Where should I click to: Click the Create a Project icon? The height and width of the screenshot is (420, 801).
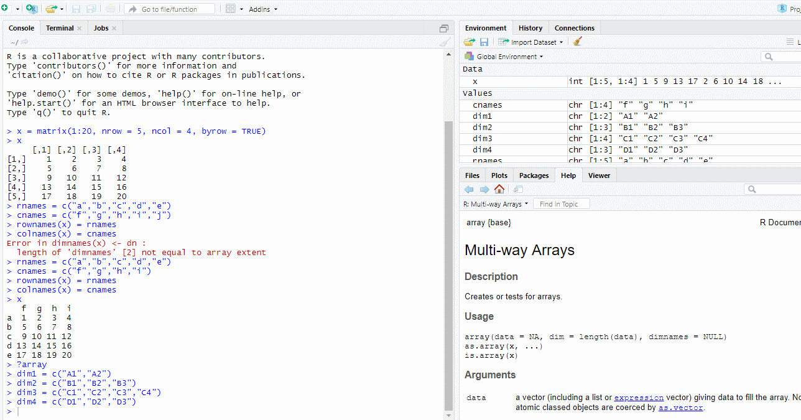point(32,9)
